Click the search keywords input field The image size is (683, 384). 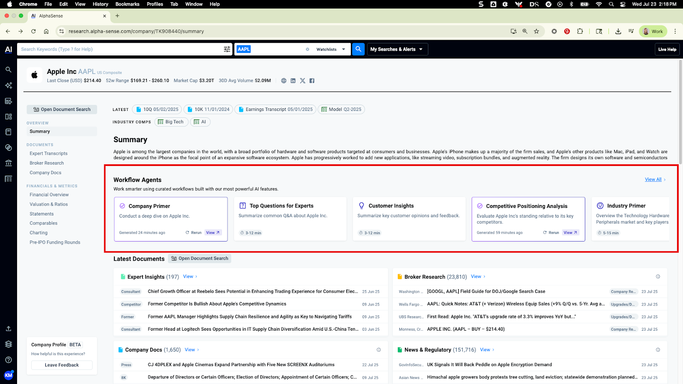pyautogui.click(x=120, y=49)
